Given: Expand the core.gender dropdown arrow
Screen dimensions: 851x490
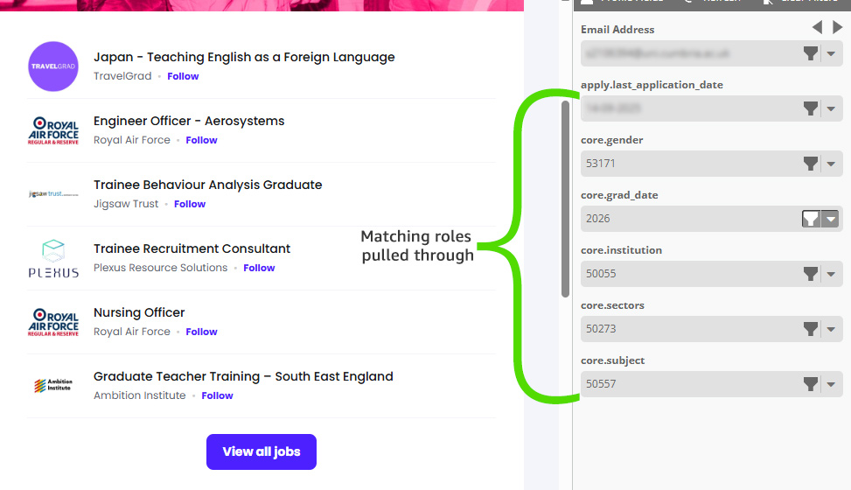Looking at the screenshot, I should [832, 164].
